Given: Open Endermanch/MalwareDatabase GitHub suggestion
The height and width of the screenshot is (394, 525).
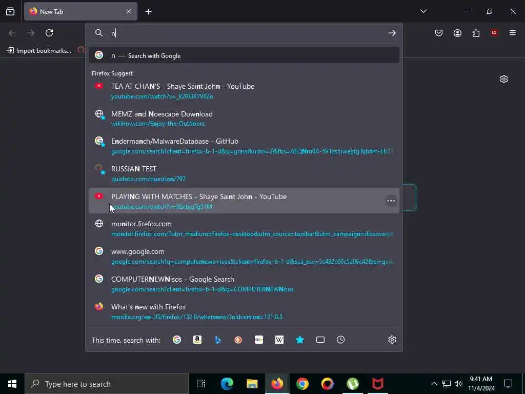Looking at the screenshot, I should click(x=244, y=146).
